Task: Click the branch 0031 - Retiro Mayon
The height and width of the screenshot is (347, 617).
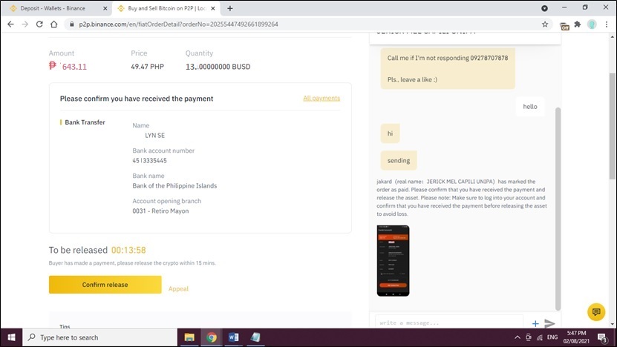Action: 160,211
